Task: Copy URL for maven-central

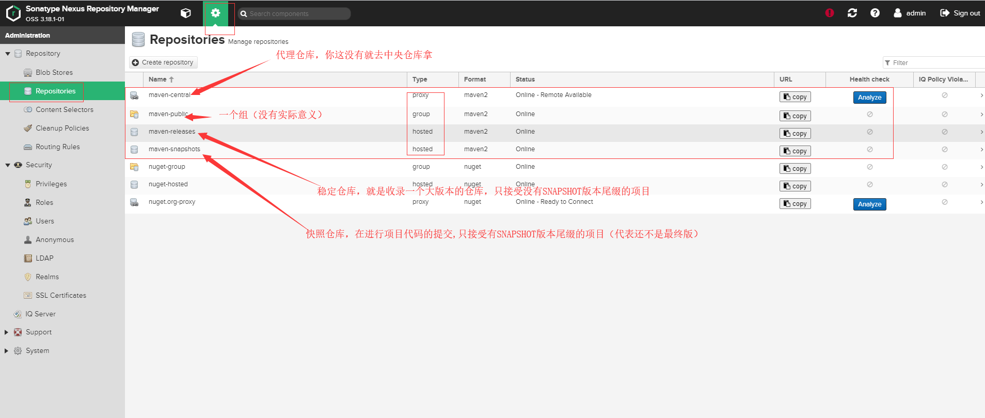Action: point(795,97)
